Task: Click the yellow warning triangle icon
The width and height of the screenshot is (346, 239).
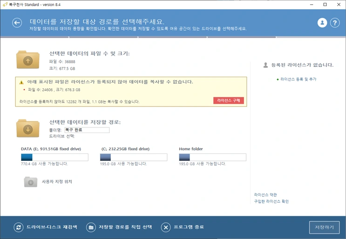Action: pyautogui.click(x=21, y=82)
